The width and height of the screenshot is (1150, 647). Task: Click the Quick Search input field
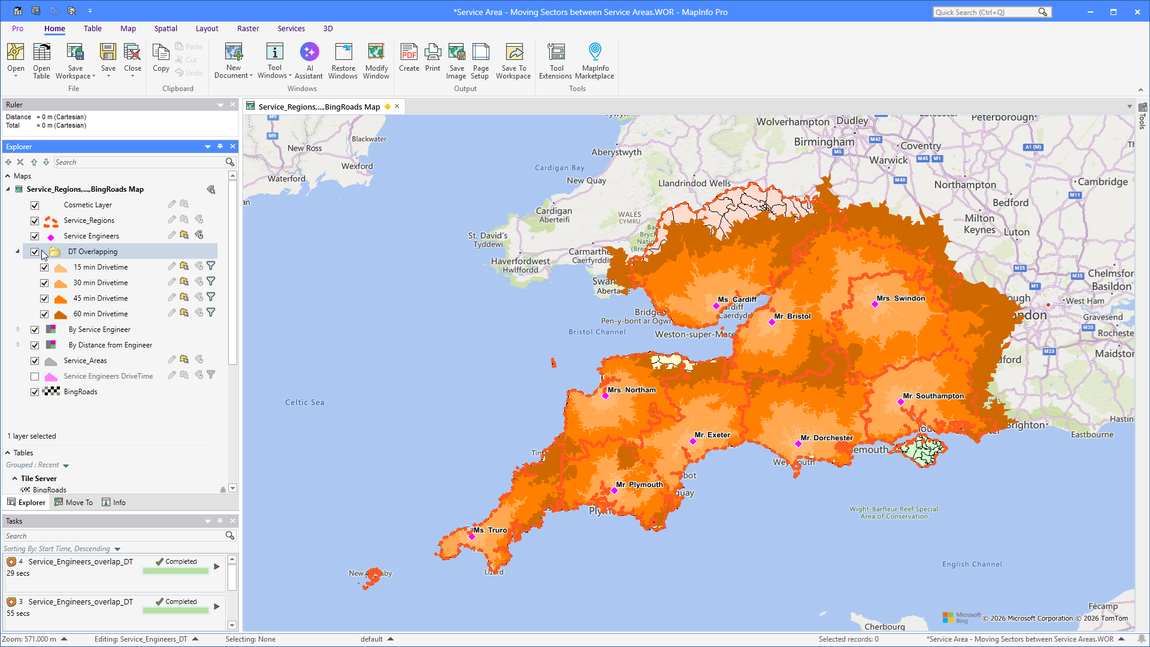[985, 12]
